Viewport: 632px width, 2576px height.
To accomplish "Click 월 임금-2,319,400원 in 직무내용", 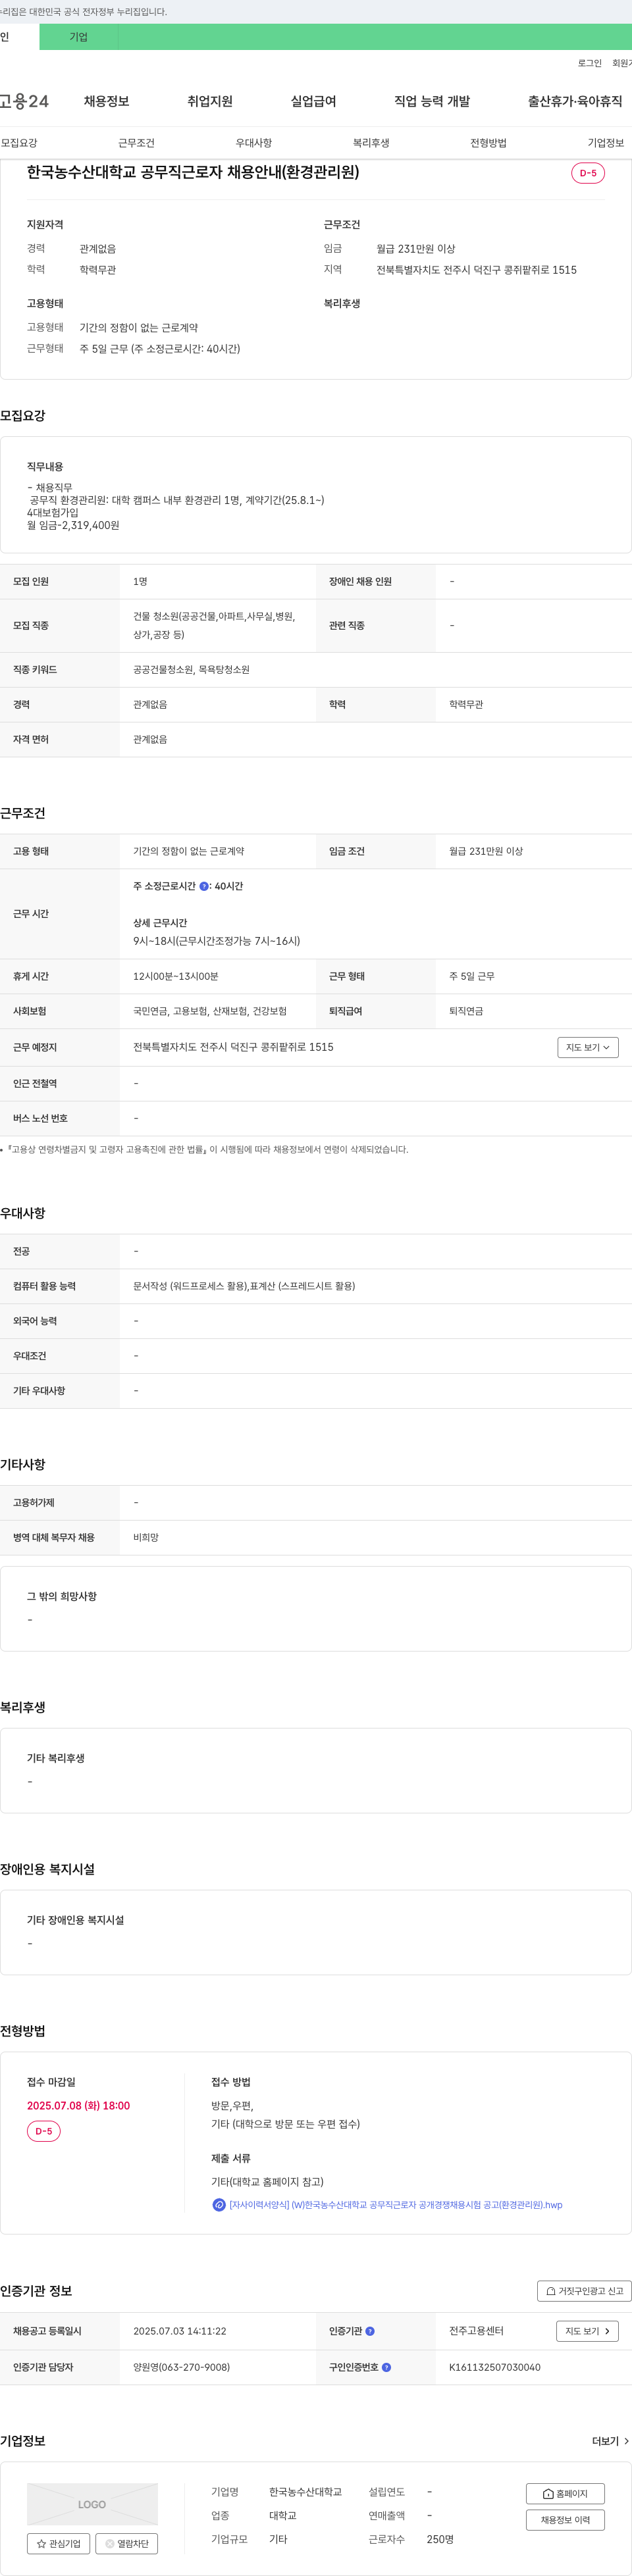I will pos(73,525).
